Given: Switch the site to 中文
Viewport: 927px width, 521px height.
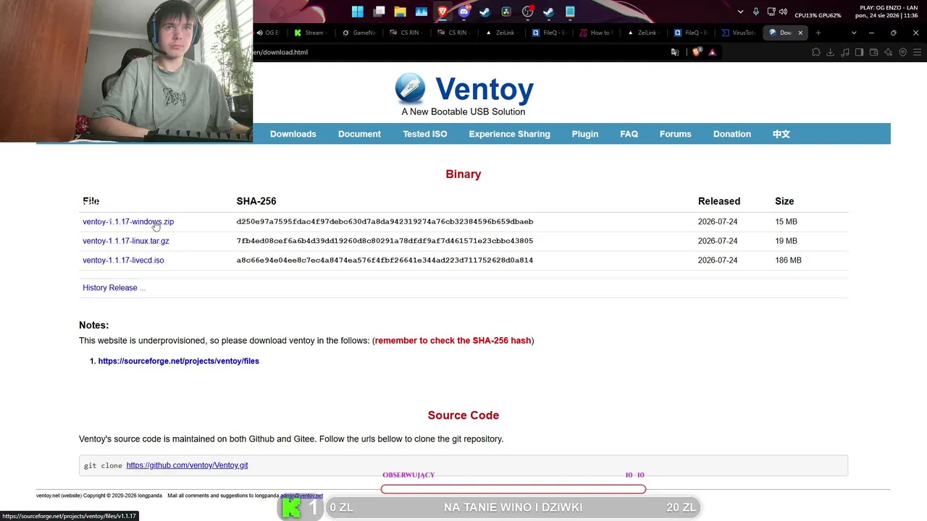Looking at the screenshot, I should coord(781,134).
